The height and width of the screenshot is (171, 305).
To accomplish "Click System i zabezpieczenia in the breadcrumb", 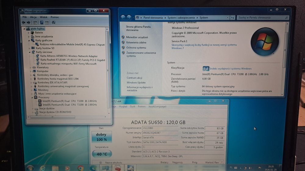I will click(x=181, y=18).
